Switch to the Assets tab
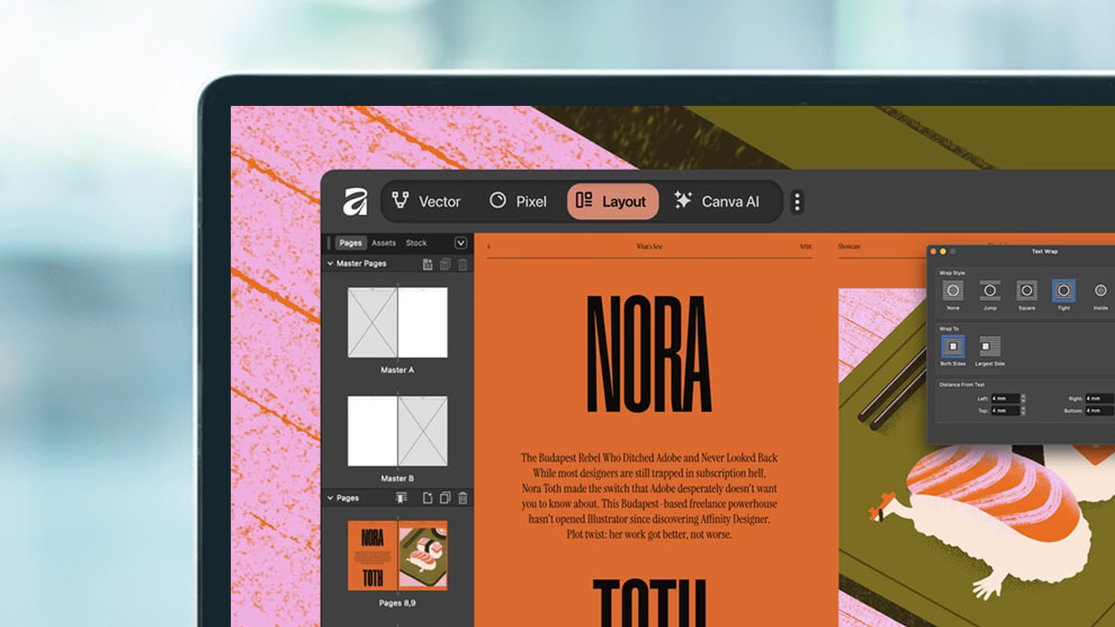This screenshot has width=1115, height=627. (384, 243)
